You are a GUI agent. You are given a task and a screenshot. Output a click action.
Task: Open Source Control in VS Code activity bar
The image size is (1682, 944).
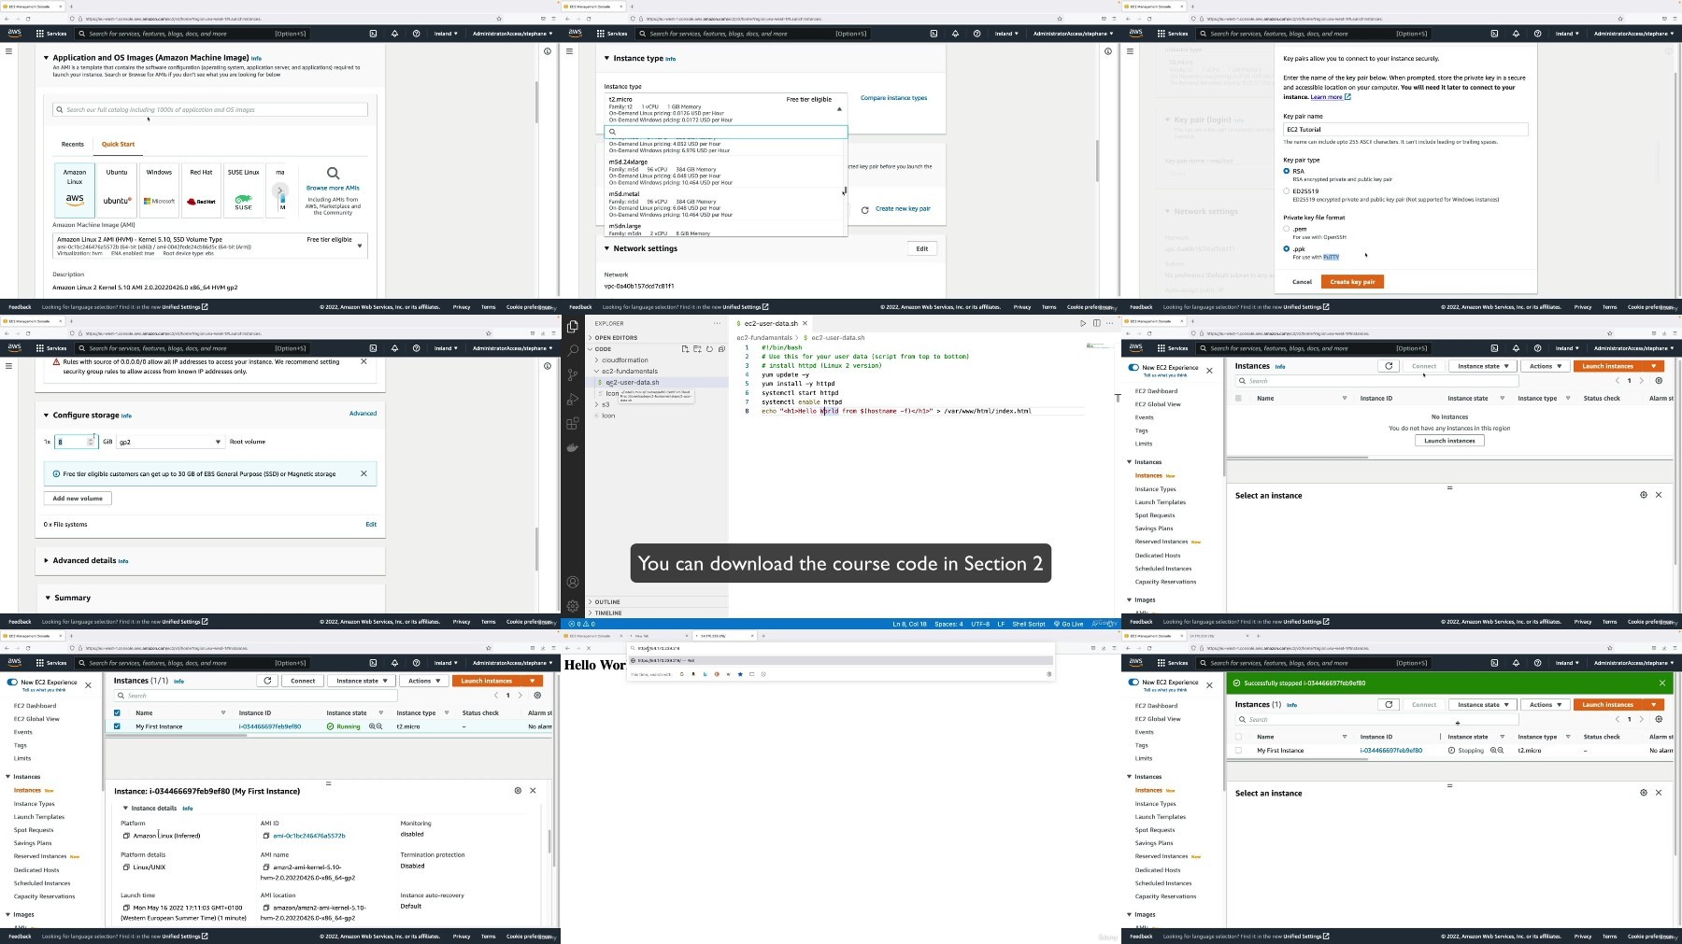click(x=573, y=374)
